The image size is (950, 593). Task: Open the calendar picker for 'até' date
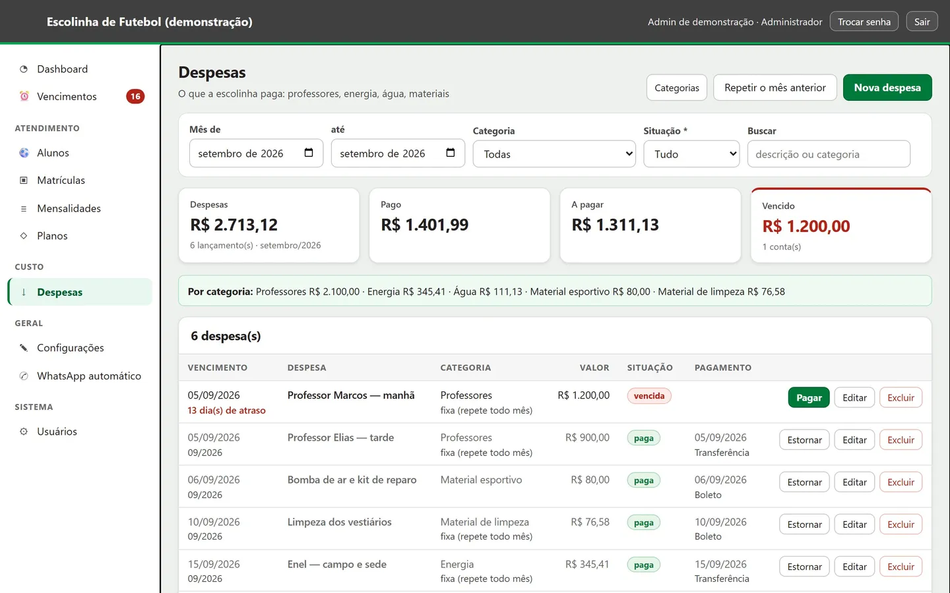[450, 153]
